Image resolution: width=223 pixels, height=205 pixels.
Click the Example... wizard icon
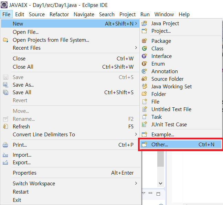[x=144, y=134]
